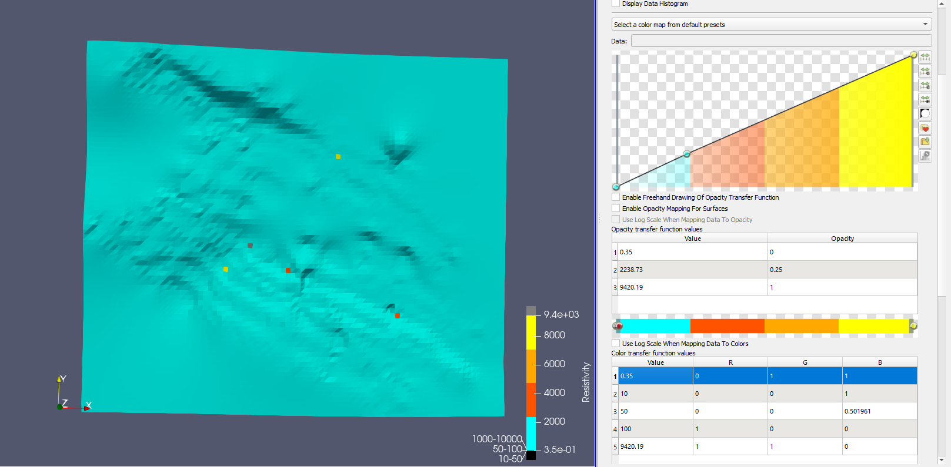Click the Rescale to custom range icon
The width and height of the screenshot is (951, 467).
(x=925, y=71)
